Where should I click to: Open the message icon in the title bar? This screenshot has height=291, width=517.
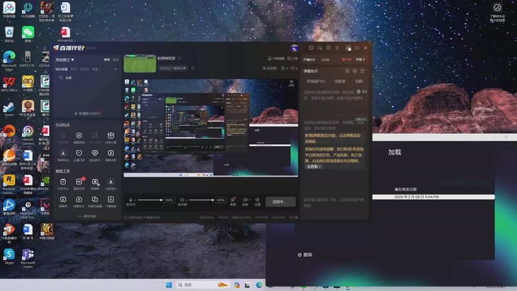pyautogui.click(x=311, y=48)
